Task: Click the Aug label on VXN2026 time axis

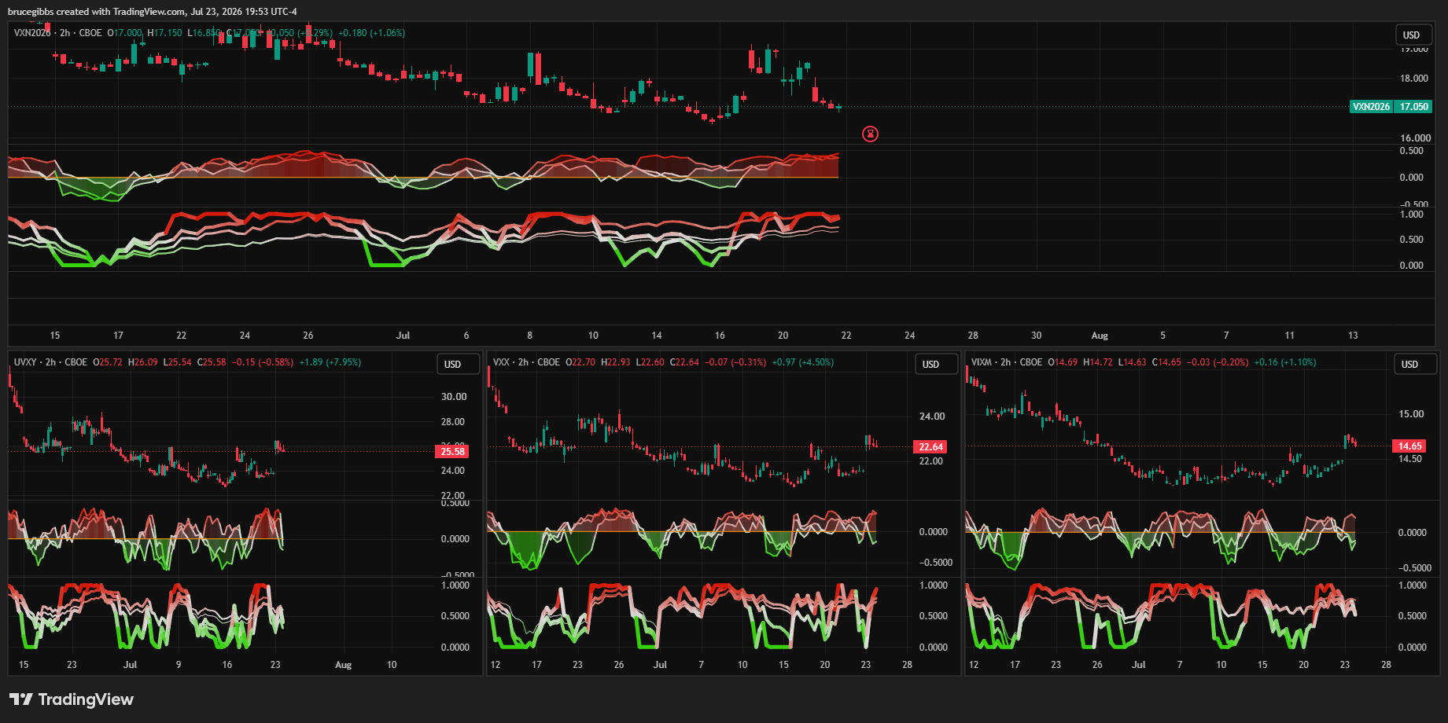Action: coord(1100,336)
